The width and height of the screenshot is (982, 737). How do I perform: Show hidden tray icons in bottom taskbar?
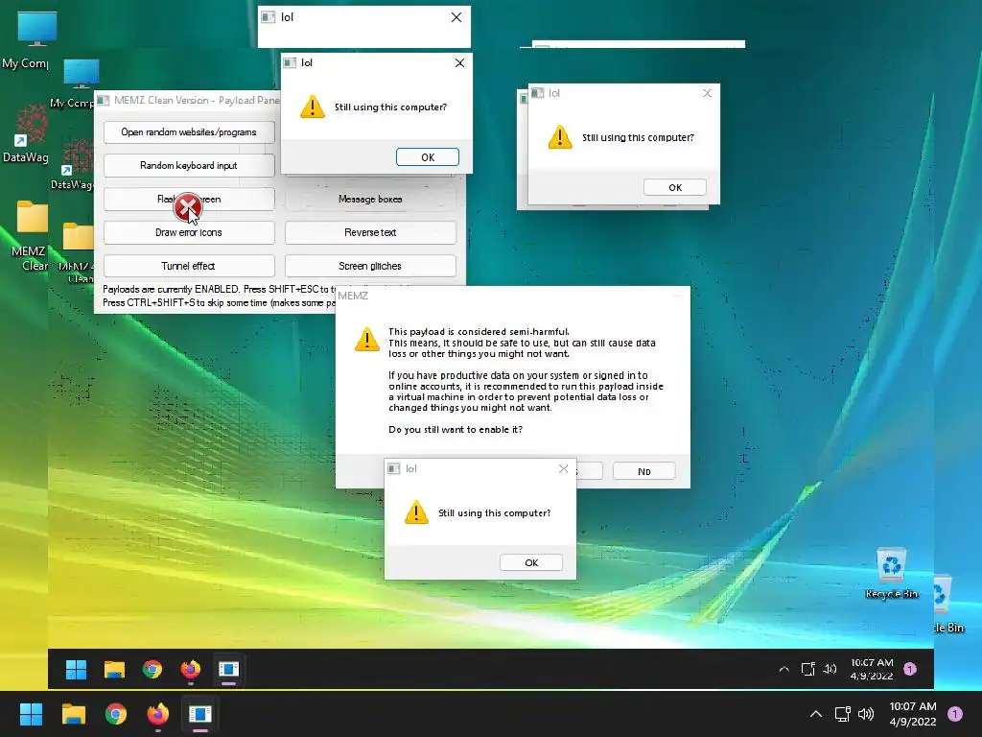(x=815, y=714)
